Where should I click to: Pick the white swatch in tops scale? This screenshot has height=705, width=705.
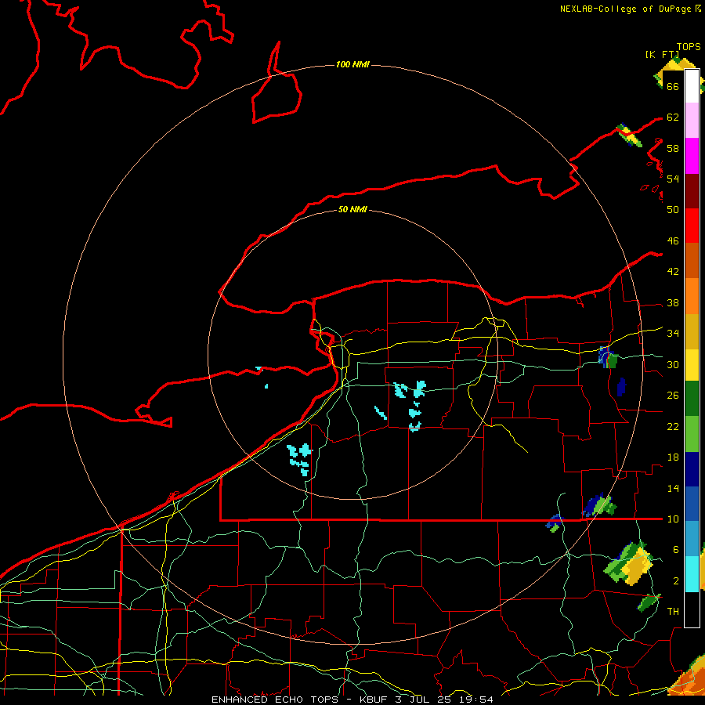pyautogui.click(x=692, y=86)
